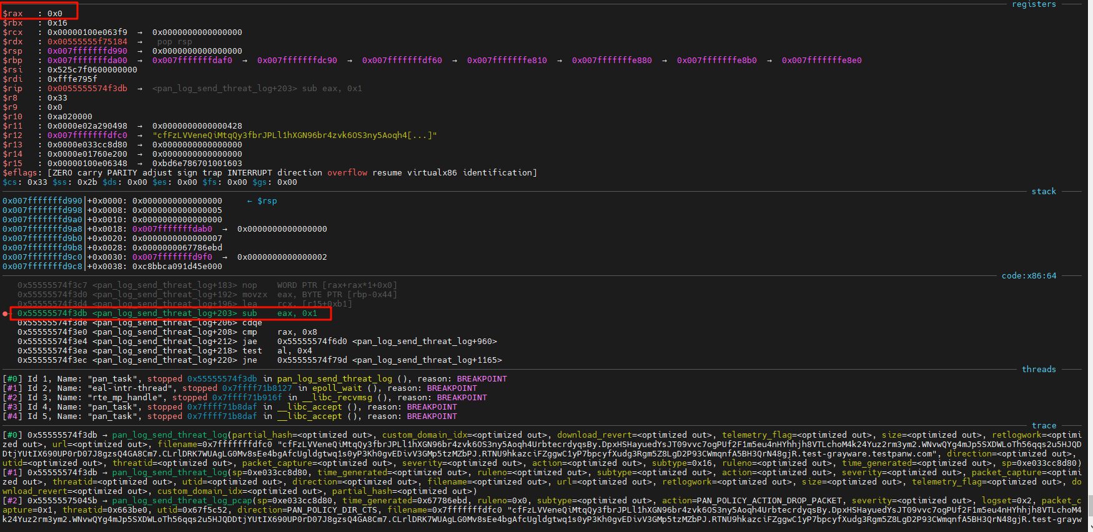The width and height of the screenshot is (1093, 532).
Task: Click $rip value 0x0055555574f3db
Action: coord(87,88)
